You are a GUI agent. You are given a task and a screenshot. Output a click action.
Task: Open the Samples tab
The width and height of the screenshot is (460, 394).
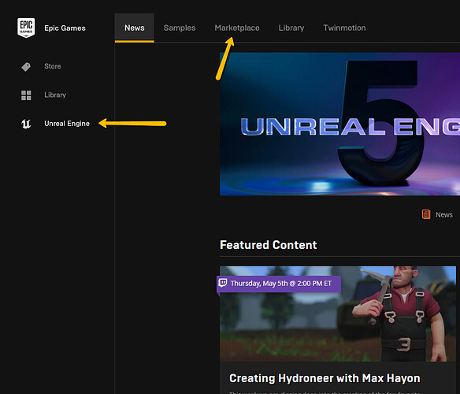tap(180, 28)
